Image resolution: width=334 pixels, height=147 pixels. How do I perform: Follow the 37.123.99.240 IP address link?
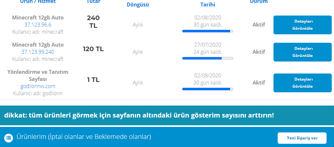[38, 52]
